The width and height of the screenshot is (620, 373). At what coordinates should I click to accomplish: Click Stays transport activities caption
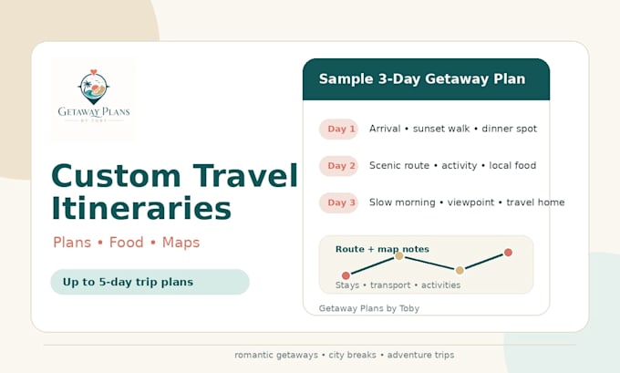(398, 285)
